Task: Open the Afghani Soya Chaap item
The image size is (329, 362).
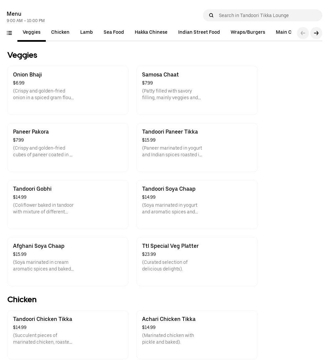Action: [68, 261]
